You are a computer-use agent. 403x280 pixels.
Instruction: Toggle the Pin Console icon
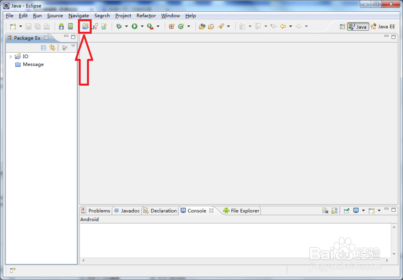coord(347,211)
